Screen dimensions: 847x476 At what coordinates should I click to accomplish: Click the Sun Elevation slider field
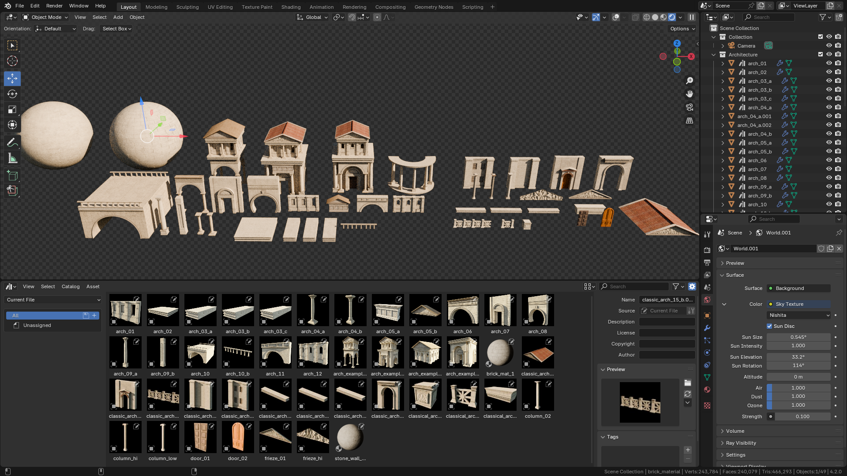tap(798, 357)
